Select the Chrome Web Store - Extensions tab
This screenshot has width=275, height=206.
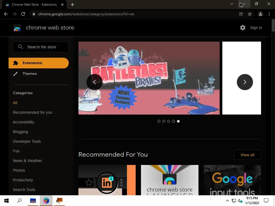pyautogui.click(x=34, y=5)
